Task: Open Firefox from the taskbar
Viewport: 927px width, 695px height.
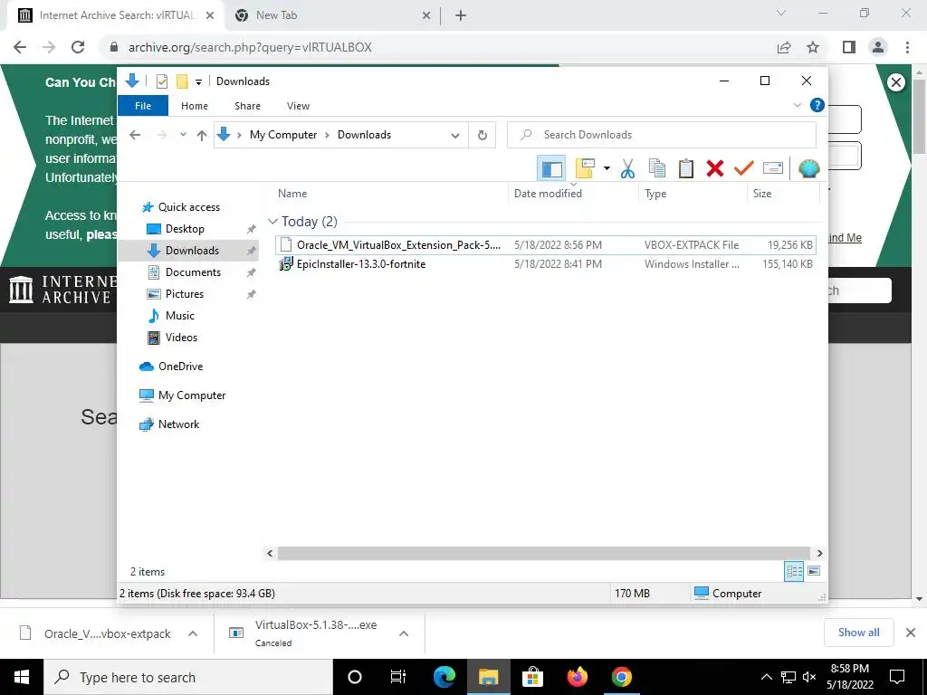Action: click(x=577, y=677)
